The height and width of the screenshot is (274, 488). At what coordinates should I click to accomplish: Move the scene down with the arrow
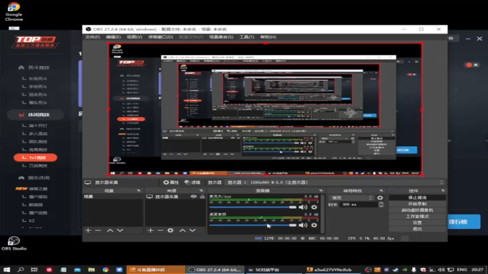coord(120,230)
